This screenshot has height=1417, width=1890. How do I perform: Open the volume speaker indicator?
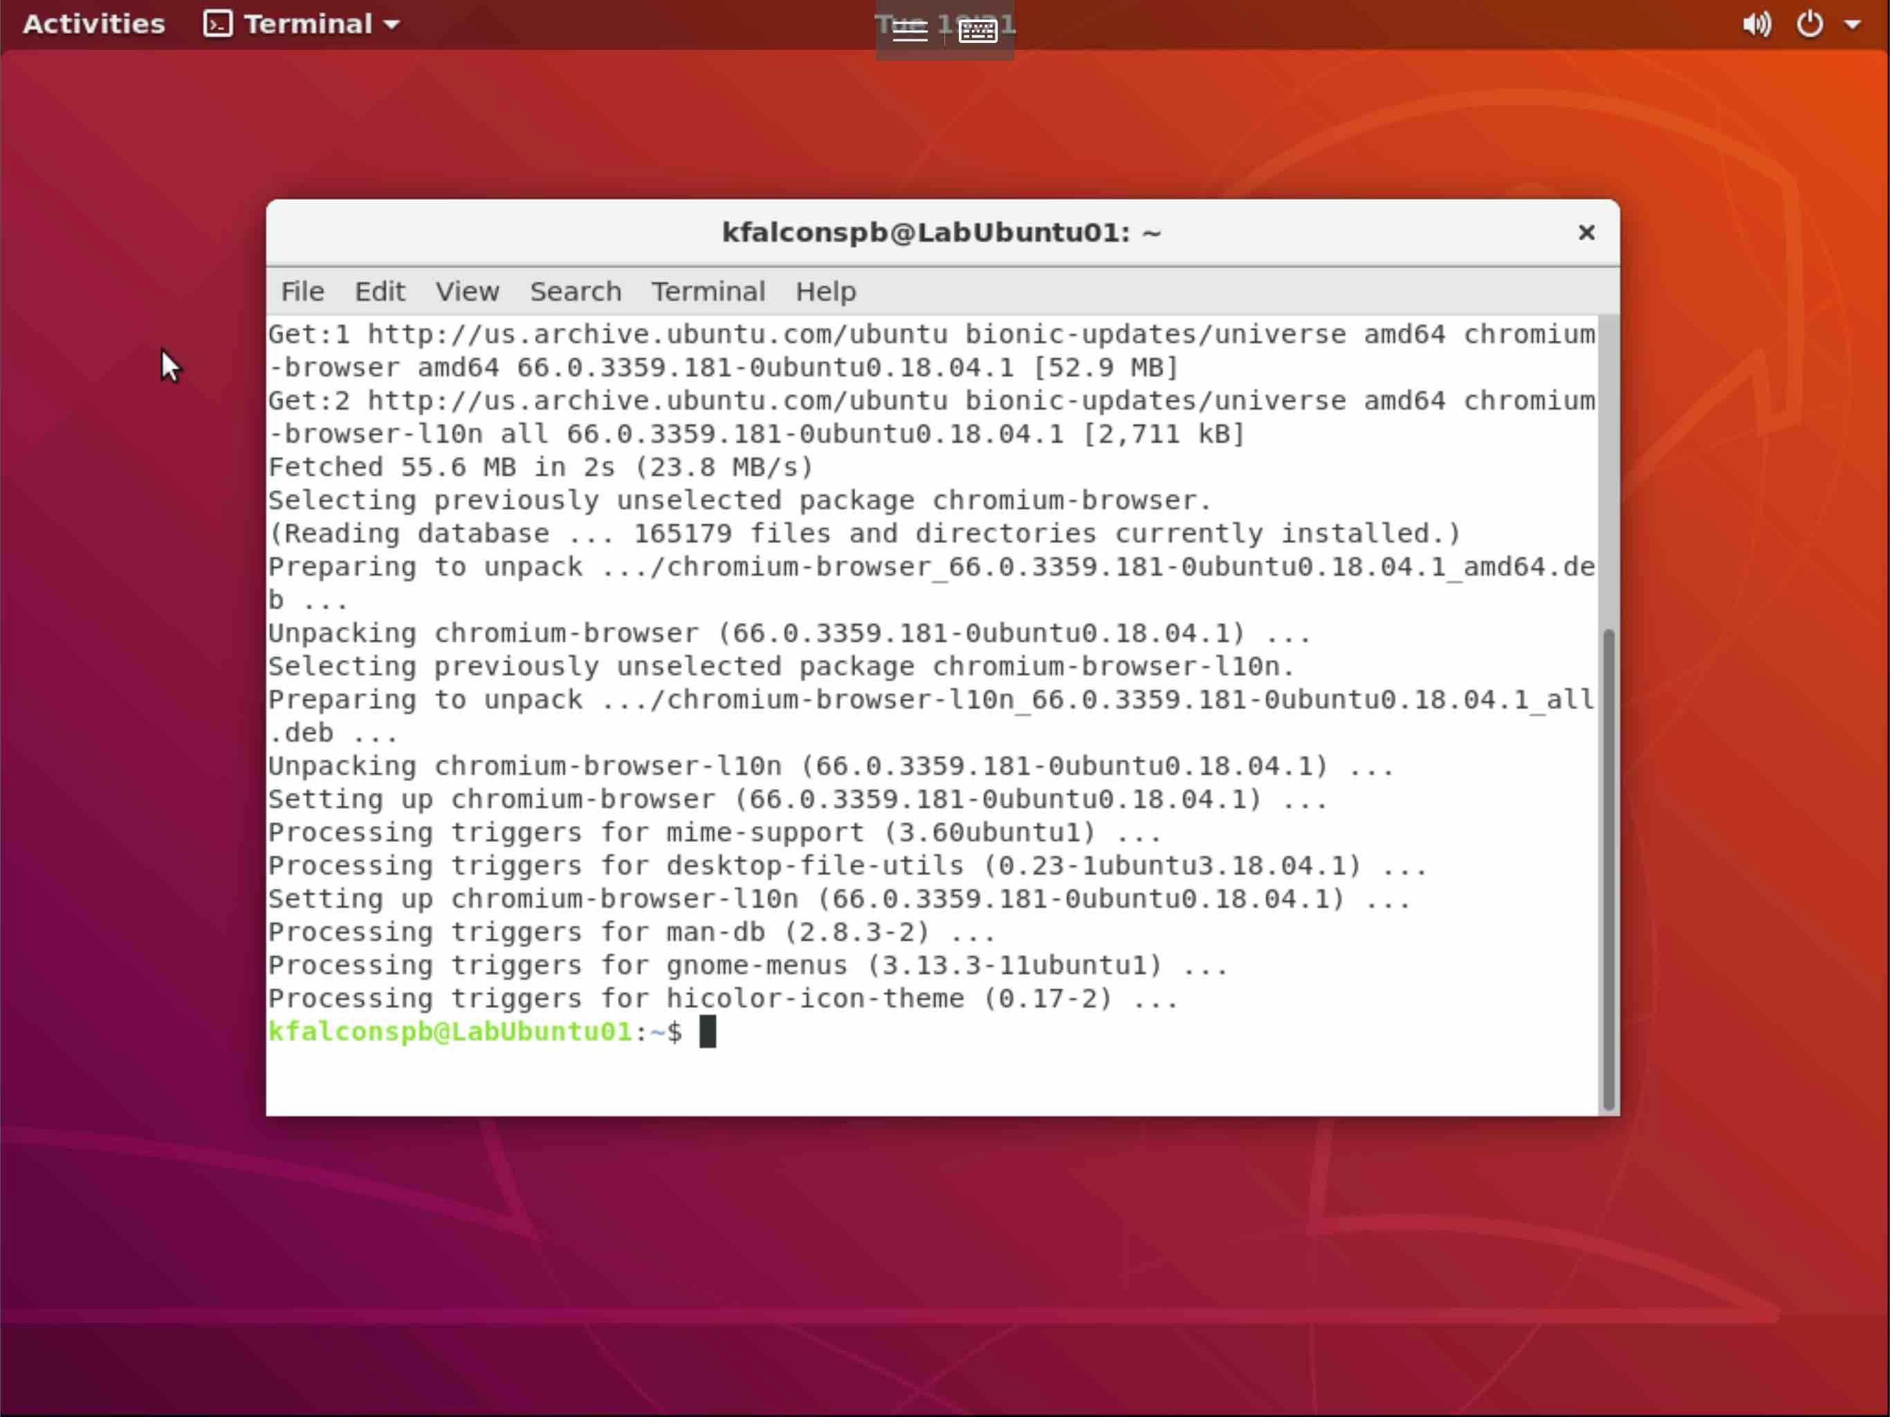click(x=1756, y=24)
